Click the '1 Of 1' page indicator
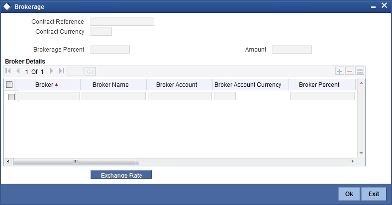 point(34,72)
